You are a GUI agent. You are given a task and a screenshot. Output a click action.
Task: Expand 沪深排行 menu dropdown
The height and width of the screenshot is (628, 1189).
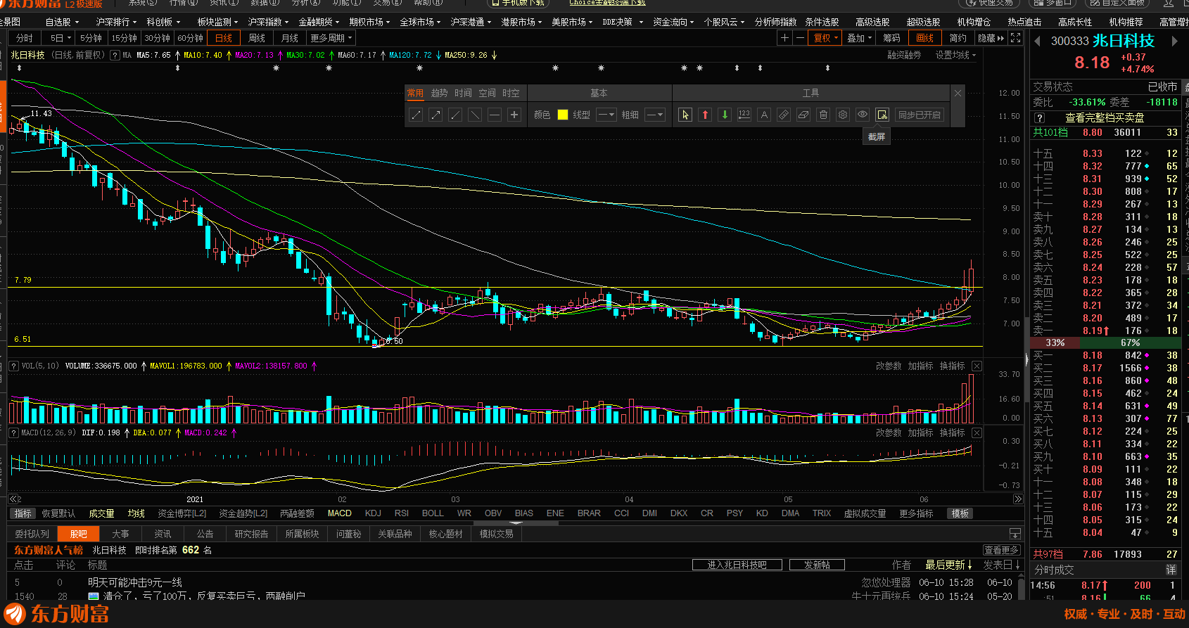click(x=116, y=22)
